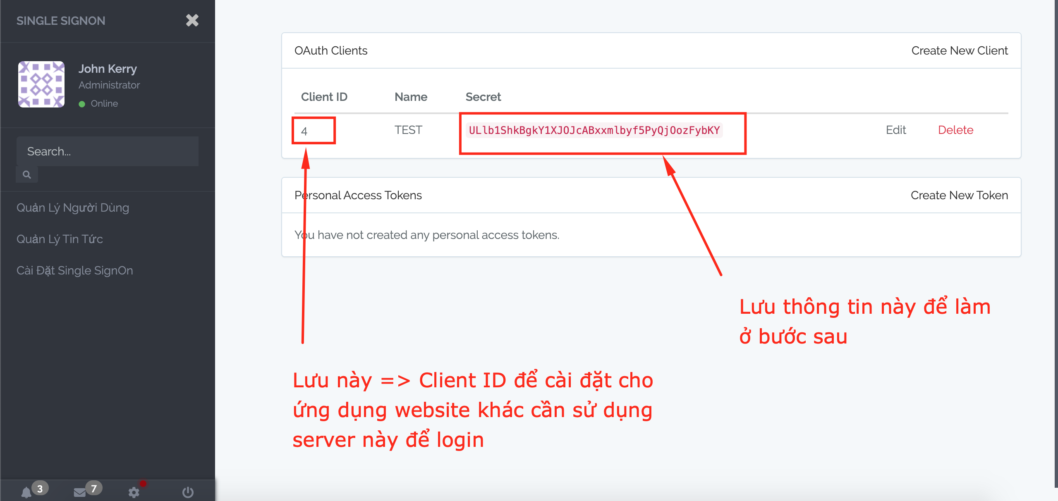1058x501 pixels.
Task: Open the notifications bell icon
Action: click(x=26, y=492)
